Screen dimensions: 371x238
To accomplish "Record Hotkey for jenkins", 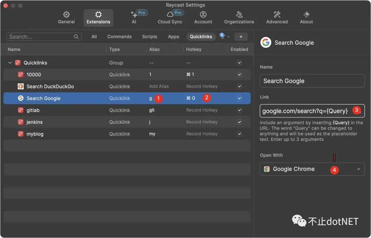I will [202, 122].
